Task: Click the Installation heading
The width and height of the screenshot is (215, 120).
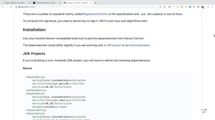Action: coord(34,30)
